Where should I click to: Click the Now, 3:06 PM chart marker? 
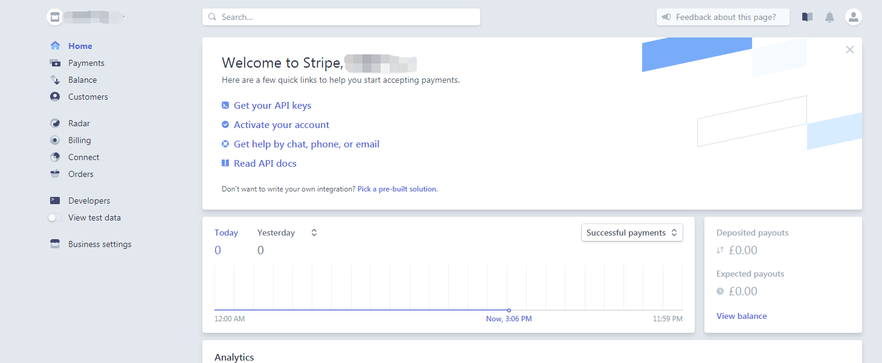point(509,310)
